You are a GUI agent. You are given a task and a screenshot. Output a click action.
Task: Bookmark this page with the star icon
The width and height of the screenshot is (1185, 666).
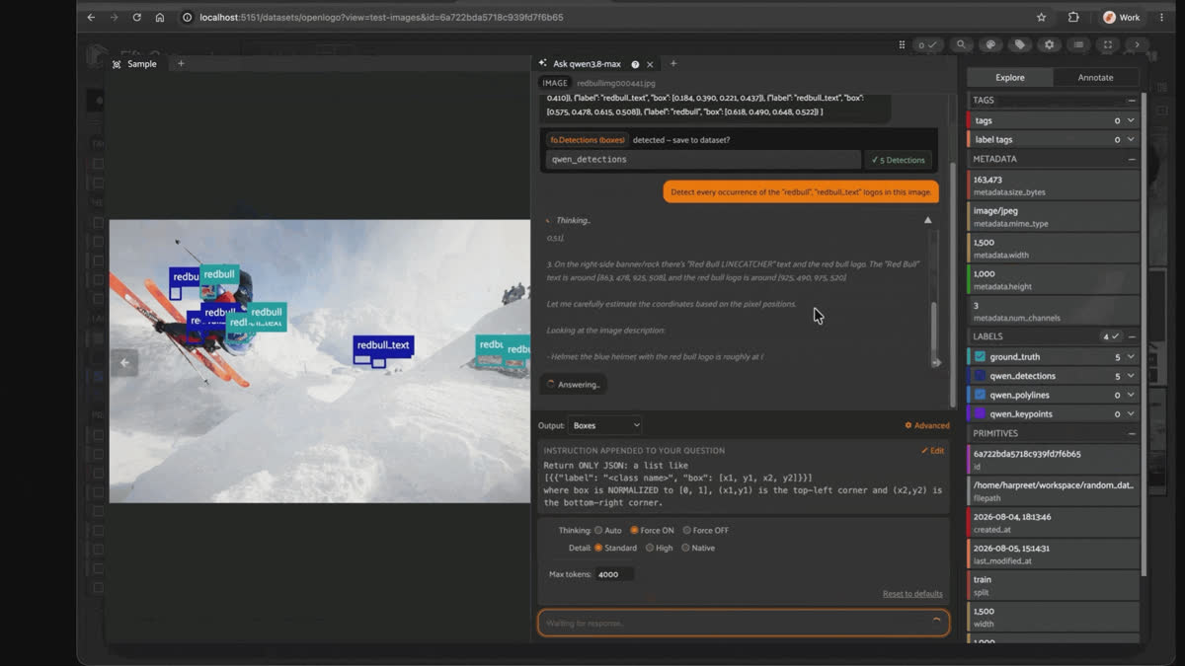(1041, 18)
